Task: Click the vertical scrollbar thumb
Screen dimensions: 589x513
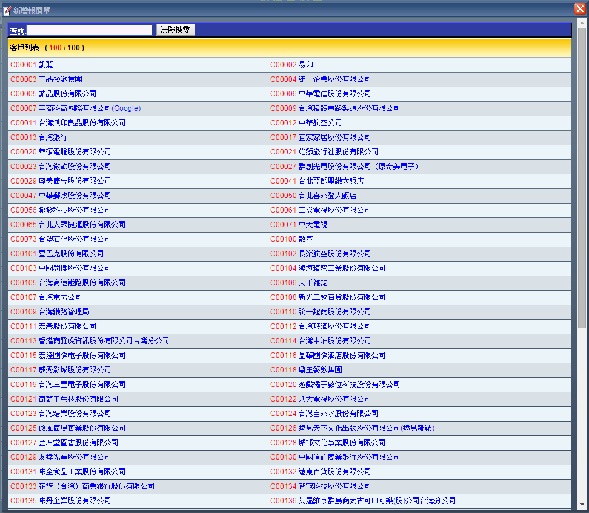Action: coord(582,176)
